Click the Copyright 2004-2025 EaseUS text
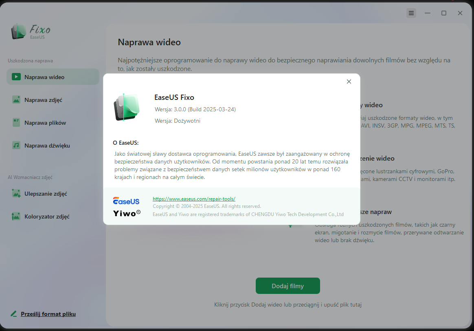Viewport: 474px width, 331px height. [207, 206]
